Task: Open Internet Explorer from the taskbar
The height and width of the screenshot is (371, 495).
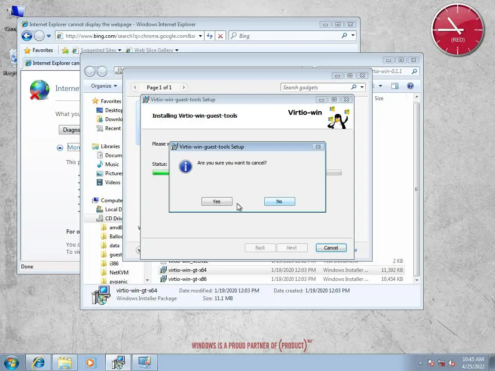Action: [x=38, y=362]
